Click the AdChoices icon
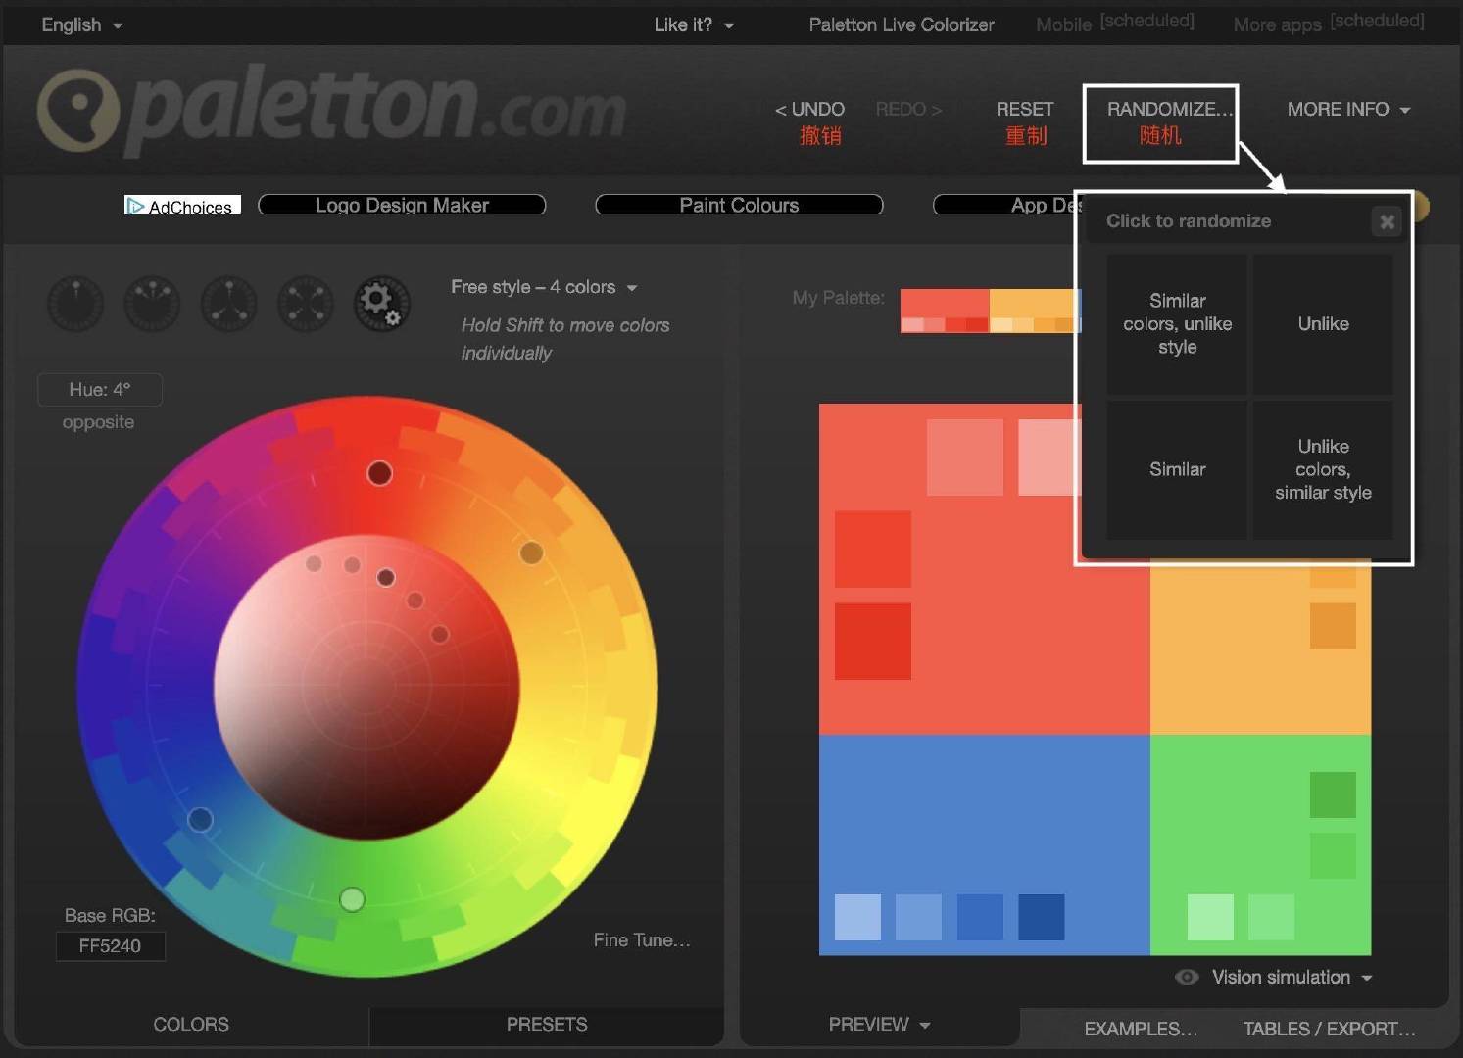 coord(136,206)
